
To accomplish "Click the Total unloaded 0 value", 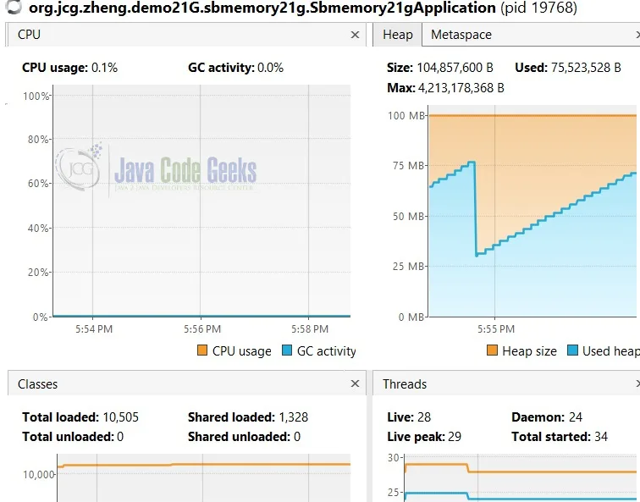I will click(x=120, y=437).
